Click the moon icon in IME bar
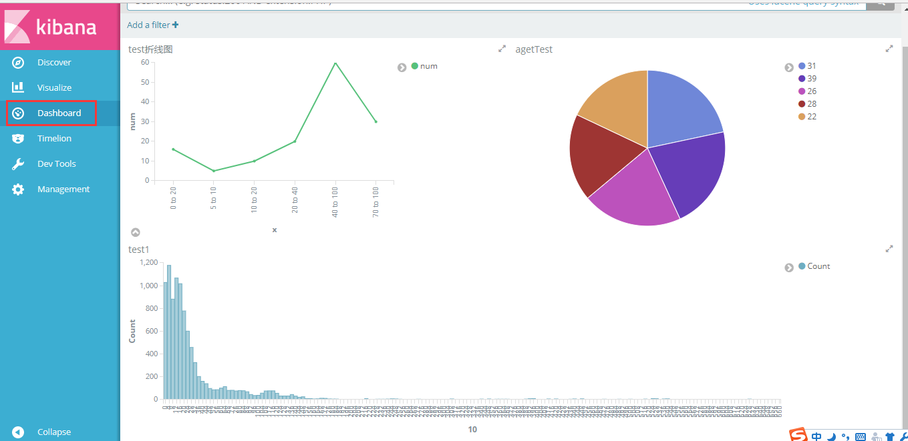The image size is (908, 441). [832, 436]
